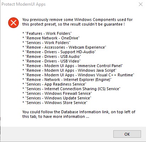Image resolution: width=146 pixels, height=142 pixels.
Task: Select the Internet Explorer (Engine) line
Action: (67, 80)
